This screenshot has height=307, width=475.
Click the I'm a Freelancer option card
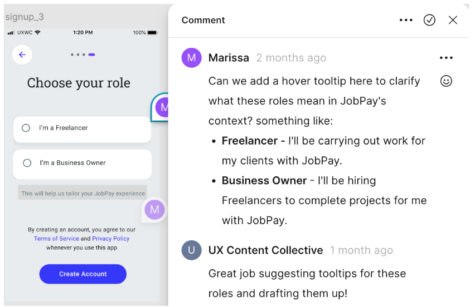[x=82, y=130]
